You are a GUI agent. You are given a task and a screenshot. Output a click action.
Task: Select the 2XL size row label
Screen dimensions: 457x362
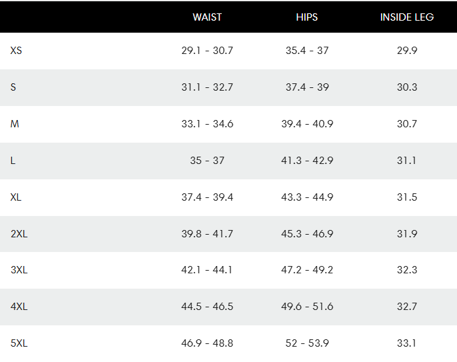[x=19, y=234]
